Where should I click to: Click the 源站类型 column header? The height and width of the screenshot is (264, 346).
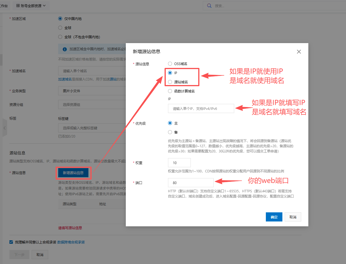click(x=70, y=204)
